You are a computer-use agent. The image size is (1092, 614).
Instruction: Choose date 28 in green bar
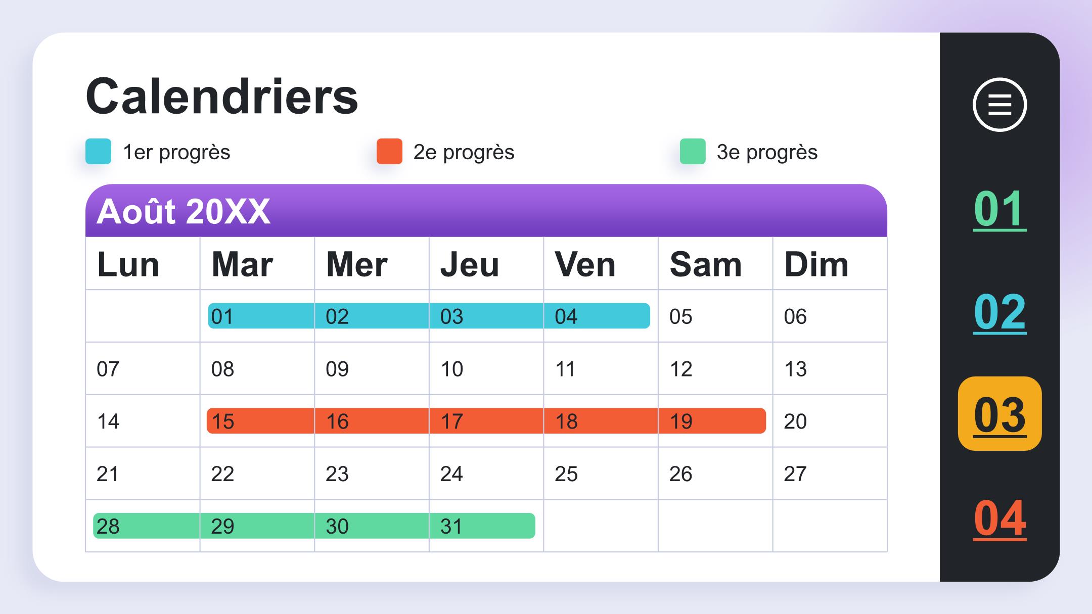[x=108, y=527]
